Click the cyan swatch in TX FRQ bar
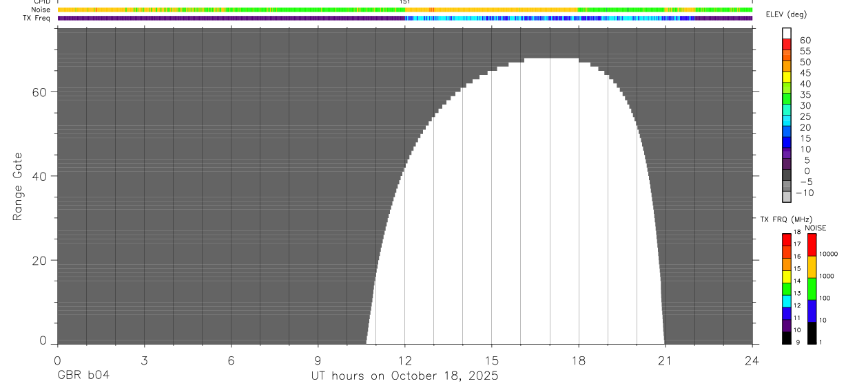 point(787,301)
